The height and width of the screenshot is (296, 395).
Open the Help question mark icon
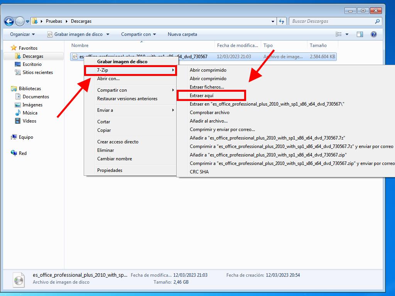373,34
